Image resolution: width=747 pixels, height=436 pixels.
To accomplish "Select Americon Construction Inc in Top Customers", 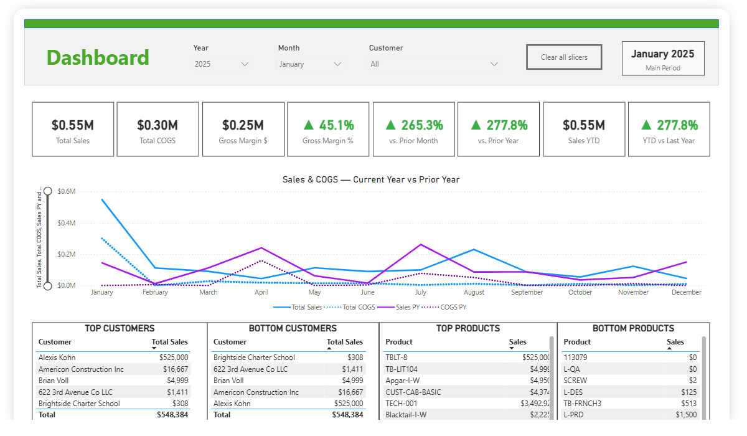I will coord(113,369).
